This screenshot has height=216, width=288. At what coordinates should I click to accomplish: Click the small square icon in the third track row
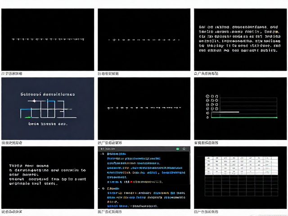[x=217, y=104]
